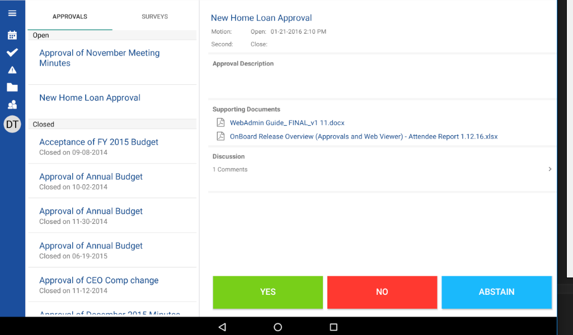Viewport: 573px width, 335px height.
Task: Open the navigation hamburger menu
Action: coord(12,12)
